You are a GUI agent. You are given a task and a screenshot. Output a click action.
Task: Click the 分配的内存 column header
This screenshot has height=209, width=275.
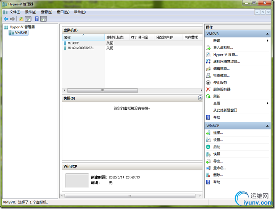pos(168,38)
